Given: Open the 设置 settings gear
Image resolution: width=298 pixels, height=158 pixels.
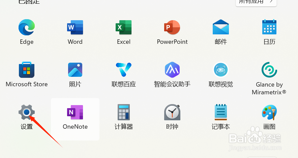Looking at the screenshot, I should (27, 112).
